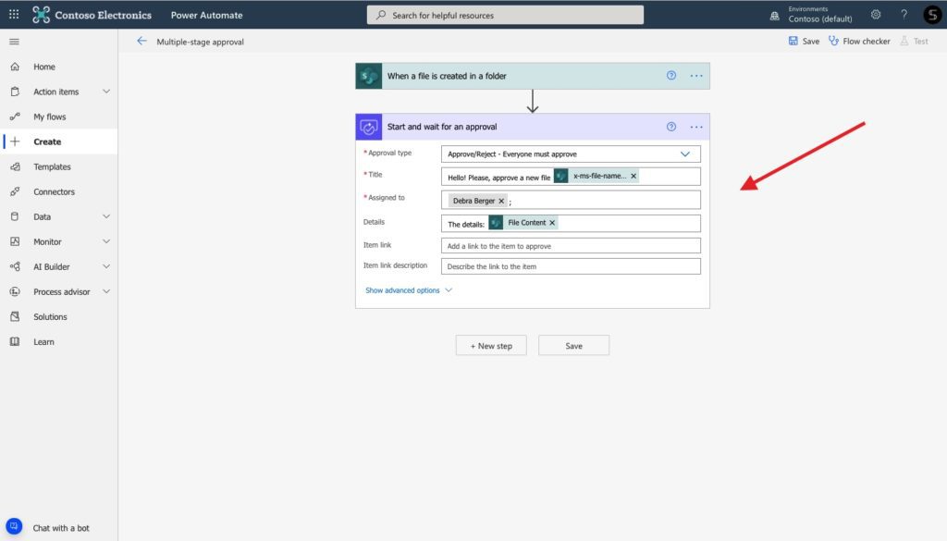This screenshot has width=947, height=541.
Task: Click the Process advisor icon
Action: [x=15, y=291]
